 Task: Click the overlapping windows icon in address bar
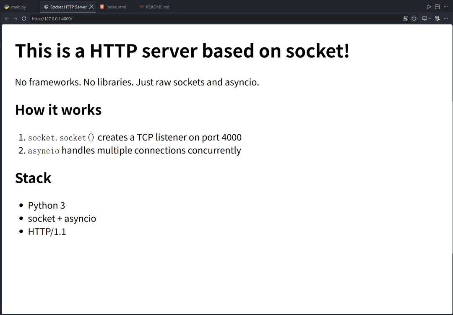pos(405,19)
